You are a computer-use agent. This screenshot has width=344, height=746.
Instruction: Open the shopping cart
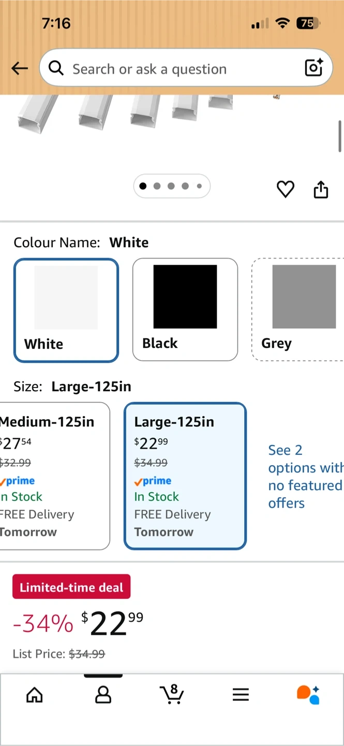(172, 694)
